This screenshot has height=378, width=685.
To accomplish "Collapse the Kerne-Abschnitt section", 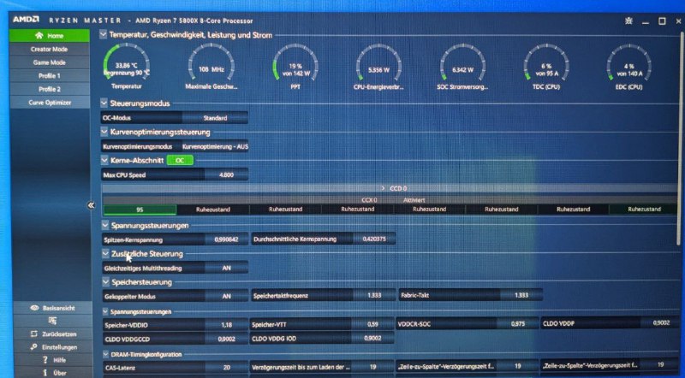I will coord(104,160).
